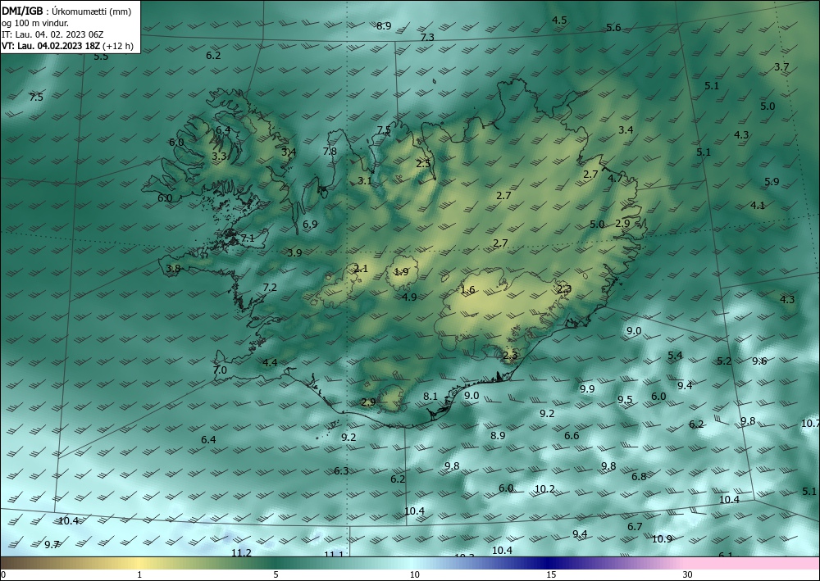Click the map value "10.9"
This screenshot has height=581, width=820.
pos(662,538)
